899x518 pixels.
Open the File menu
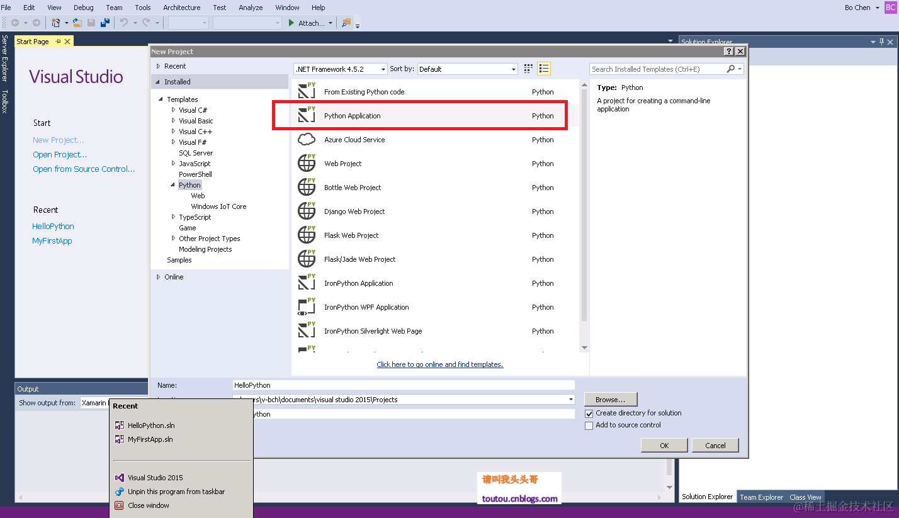[6, 8]
